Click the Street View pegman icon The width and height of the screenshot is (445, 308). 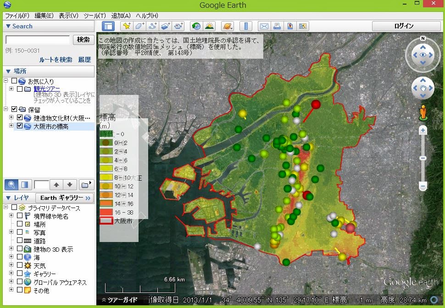pyautogui.click(x=423, y=113)
